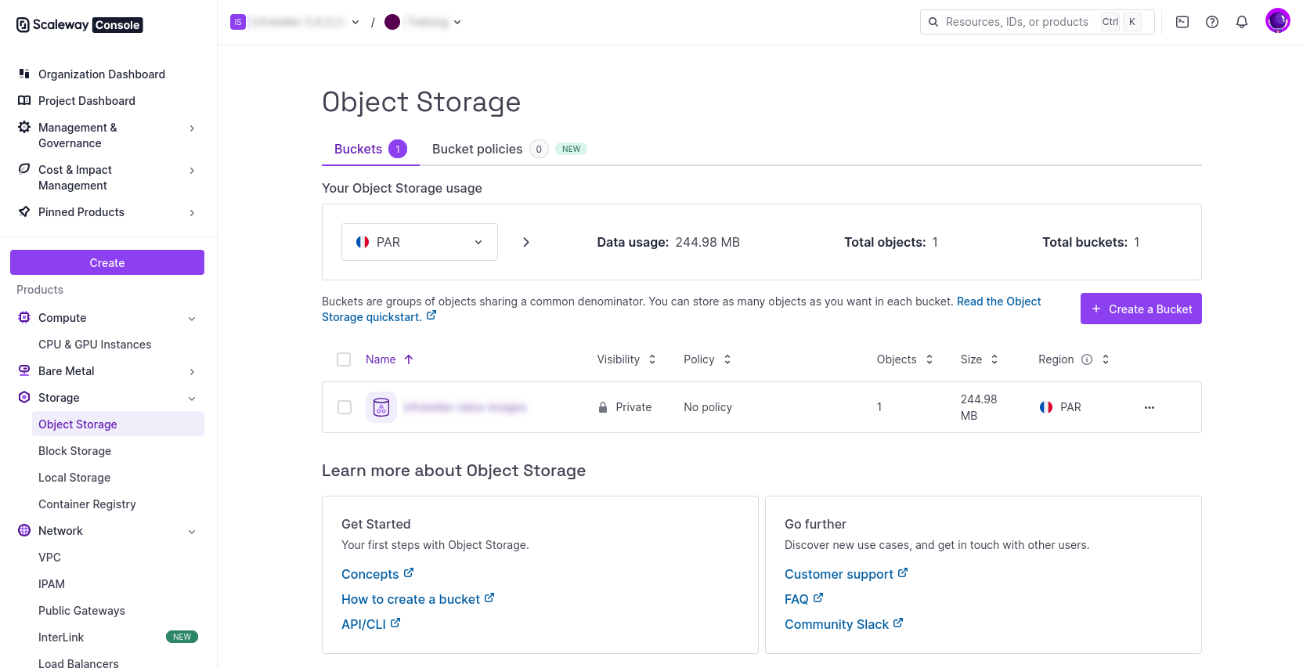Sort by the Policy column
The image size is (1303, 668).
[x=708, y=359]
